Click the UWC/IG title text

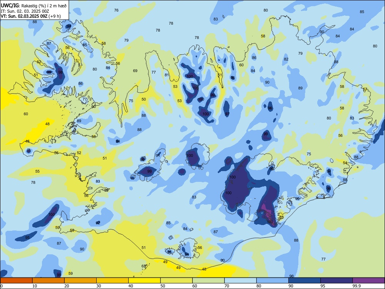10,5
